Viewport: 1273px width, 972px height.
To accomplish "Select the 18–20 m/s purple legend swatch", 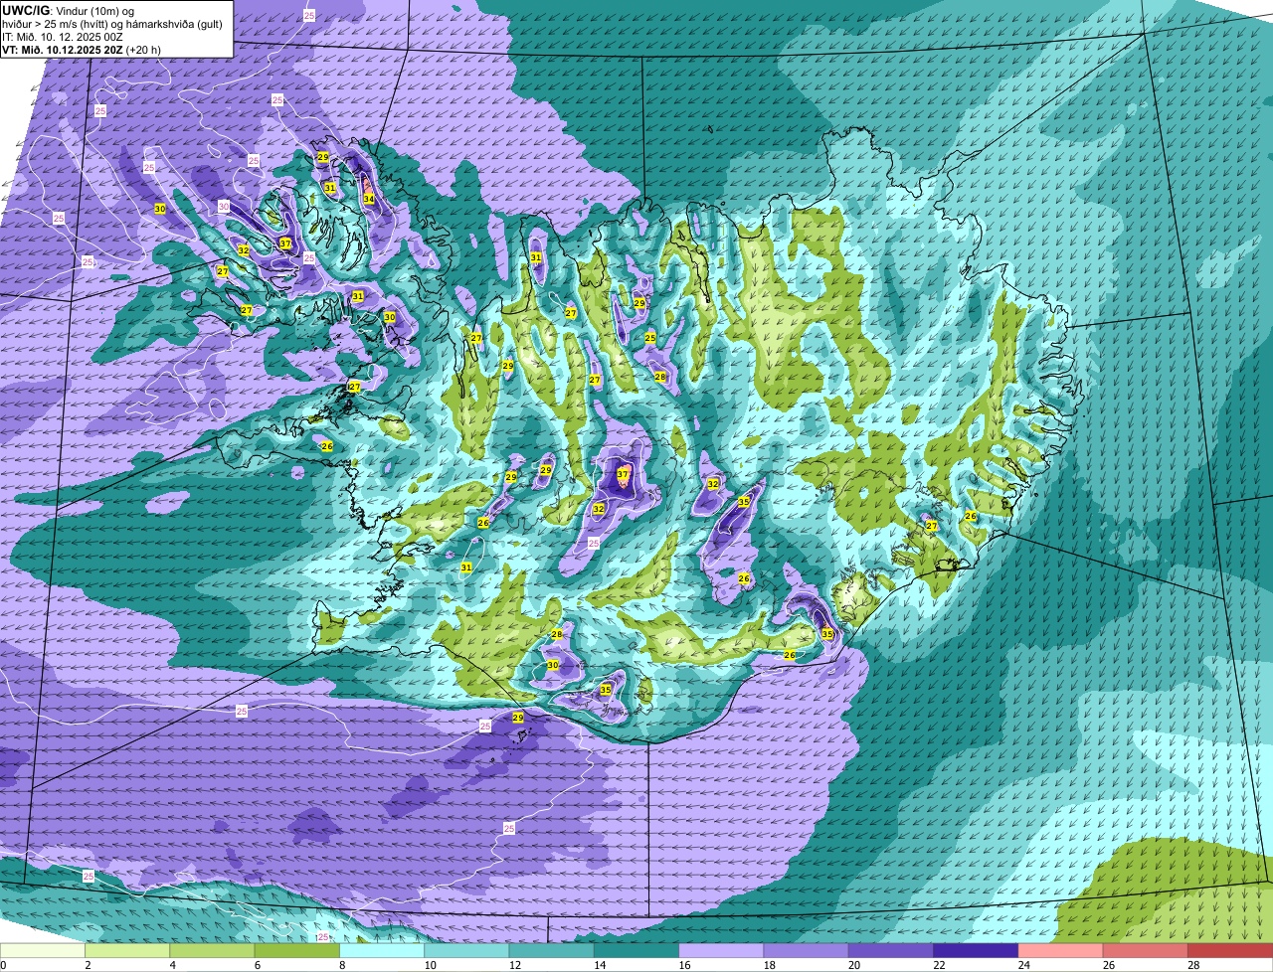I will pos(806,950).
